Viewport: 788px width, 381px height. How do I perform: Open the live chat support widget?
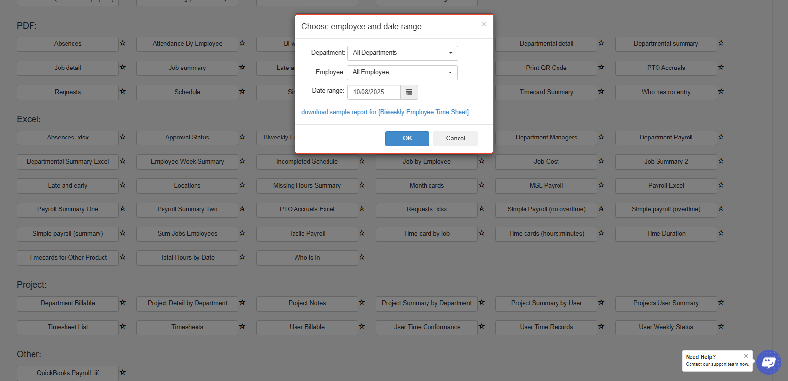[x=768, y=362]
